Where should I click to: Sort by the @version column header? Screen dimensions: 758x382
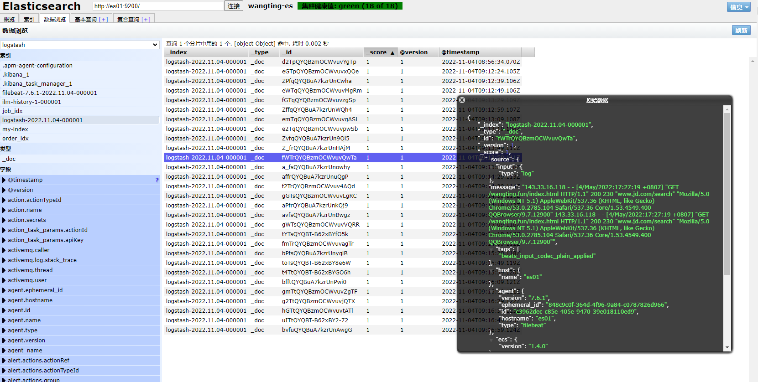418,52
